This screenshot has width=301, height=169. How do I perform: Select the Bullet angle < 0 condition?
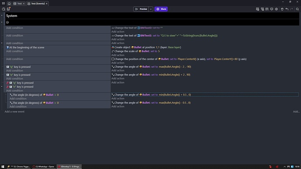(x=34, y=95)
